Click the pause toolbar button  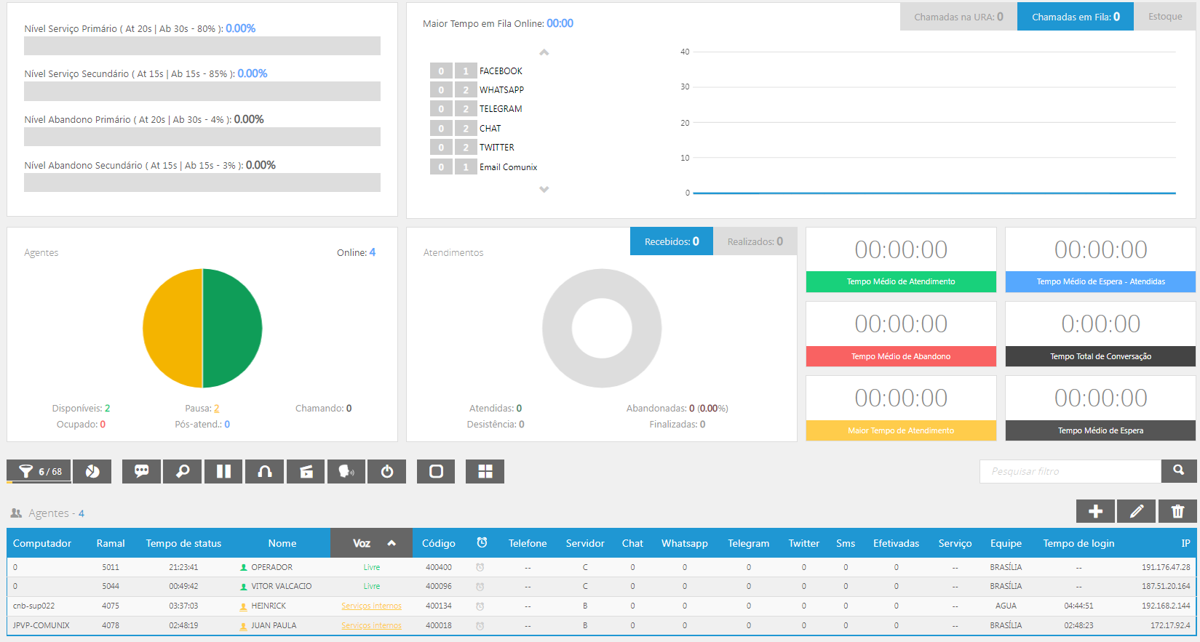pyautogui.click(x=223, y=471)
